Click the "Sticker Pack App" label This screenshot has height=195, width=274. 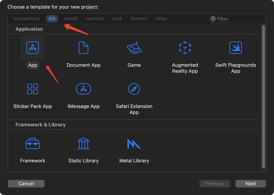coord(33,106)
